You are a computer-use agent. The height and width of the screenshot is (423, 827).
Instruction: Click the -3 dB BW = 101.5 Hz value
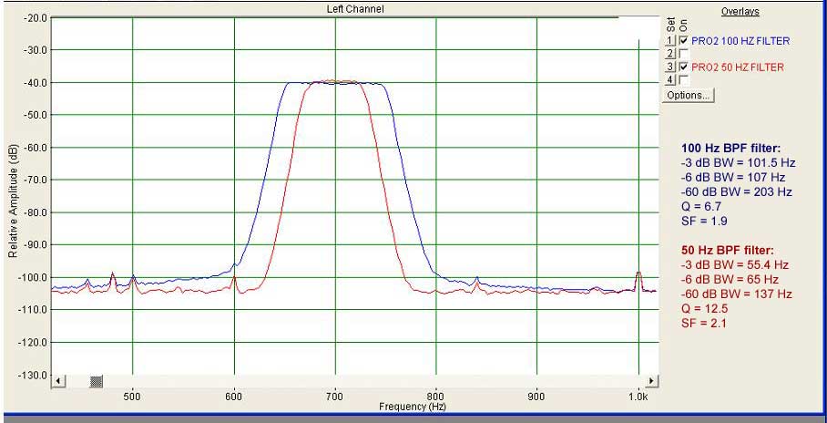(x=739, y=162)
